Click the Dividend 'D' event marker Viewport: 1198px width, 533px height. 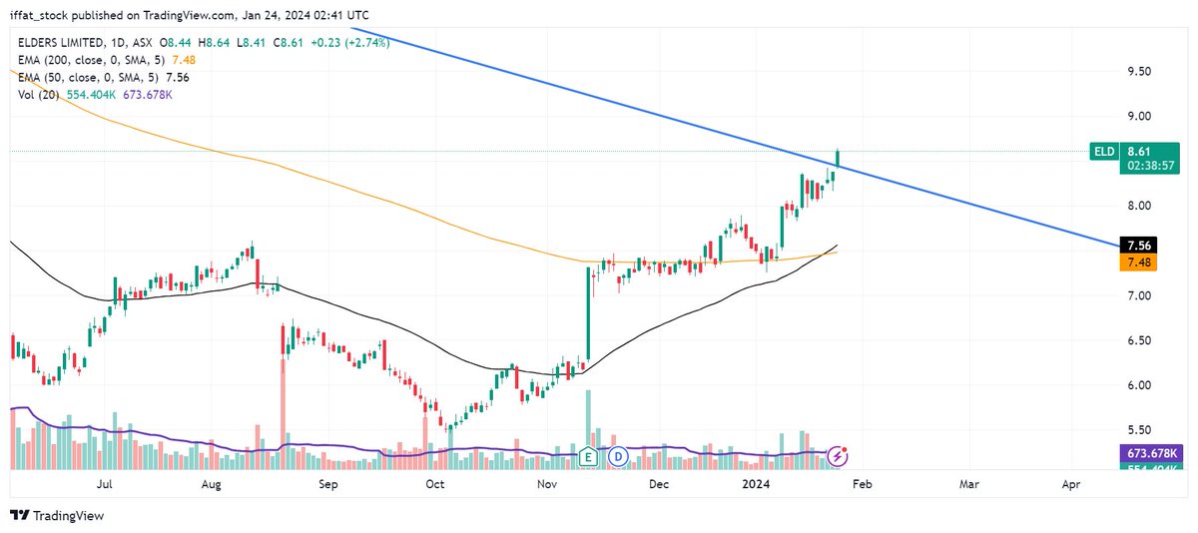[618, 456]
